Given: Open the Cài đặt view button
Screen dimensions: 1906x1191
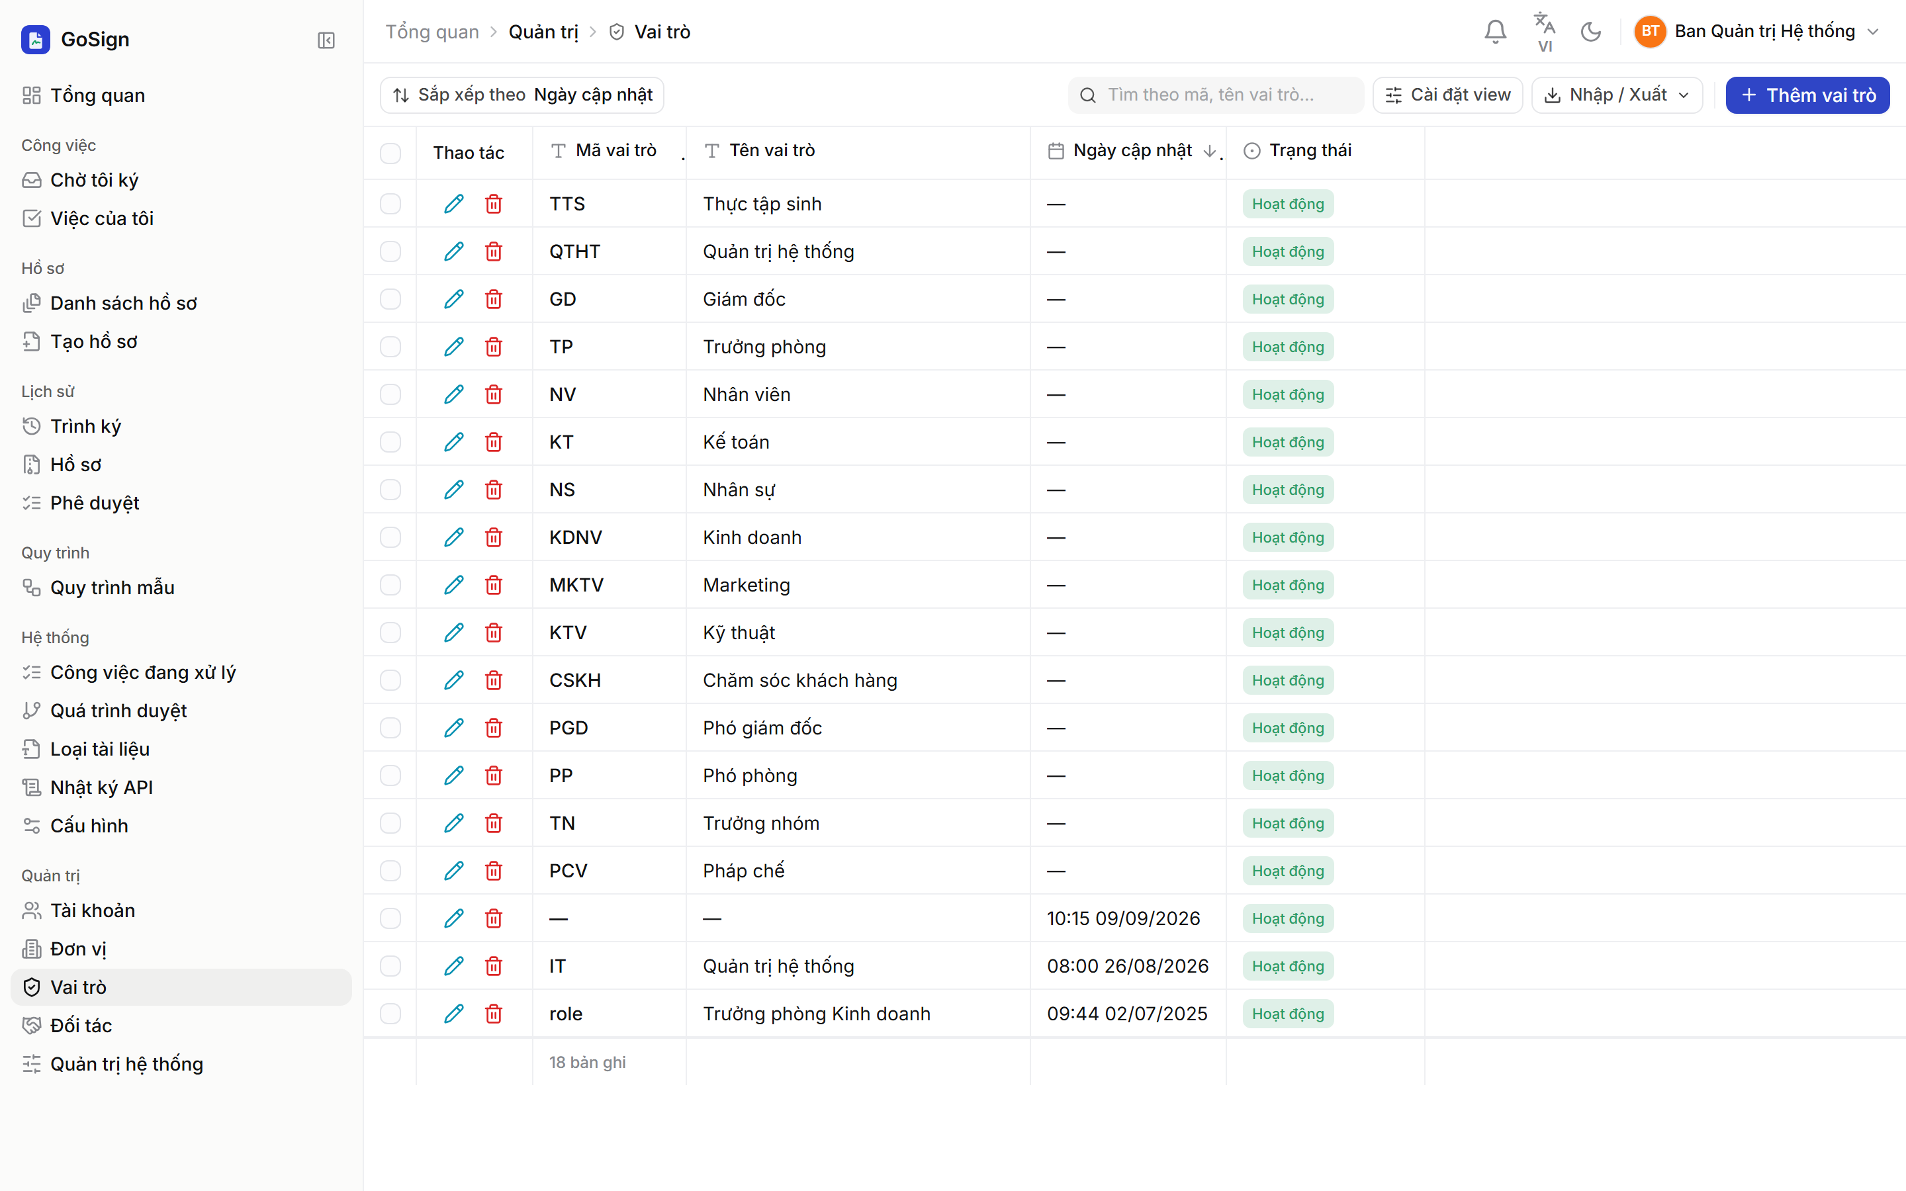Looking at the screenshot, I should [1447, 95].
